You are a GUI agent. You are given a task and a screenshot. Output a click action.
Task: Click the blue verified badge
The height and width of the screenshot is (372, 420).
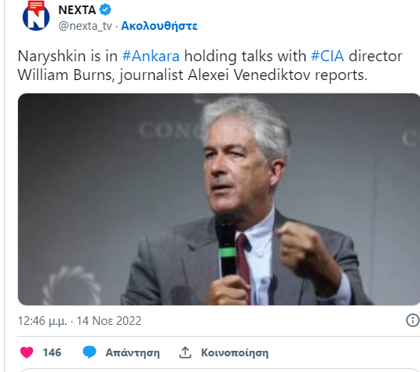105,9
